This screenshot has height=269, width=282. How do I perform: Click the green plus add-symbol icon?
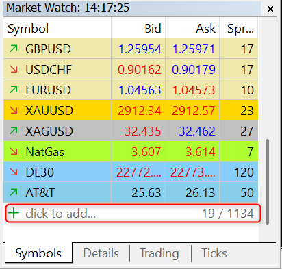click(x=14, y=213)
